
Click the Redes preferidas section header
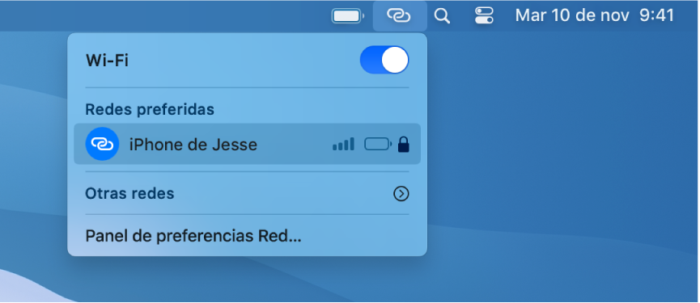(x=150, y=109)
